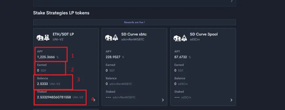Click the 'Stake Strategies LP tokens' heading
285x110 pixels.
61,13
